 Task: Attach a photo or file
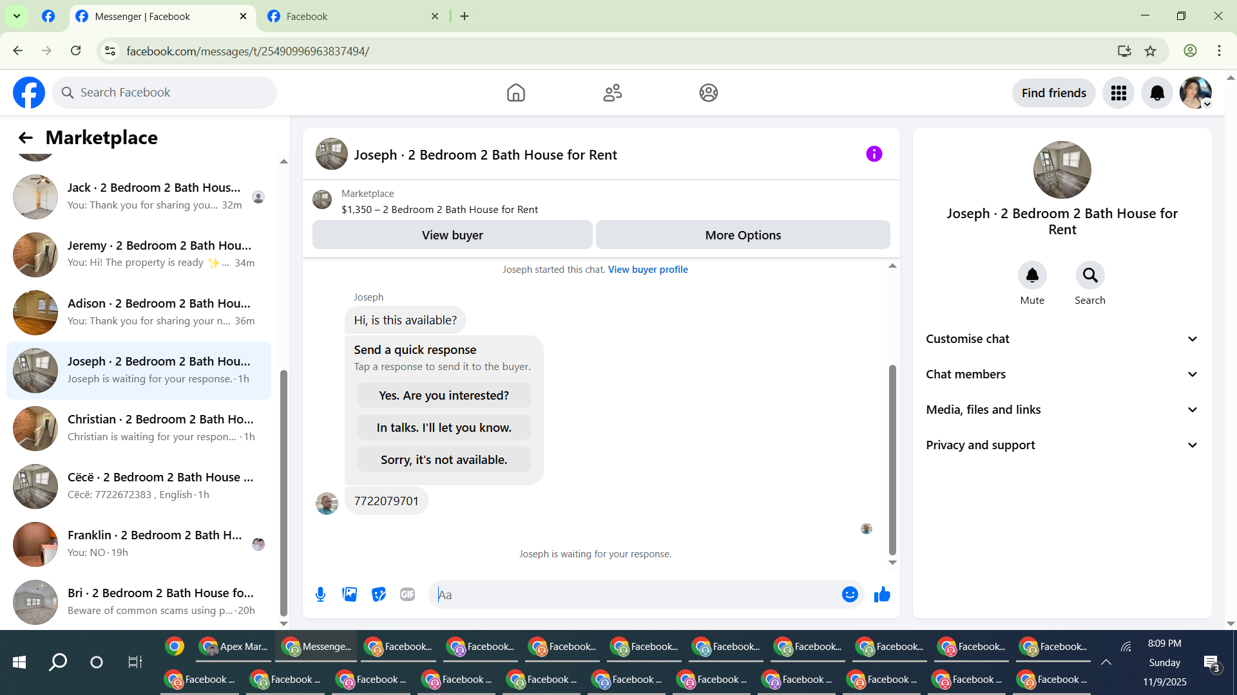click(350, 595)
